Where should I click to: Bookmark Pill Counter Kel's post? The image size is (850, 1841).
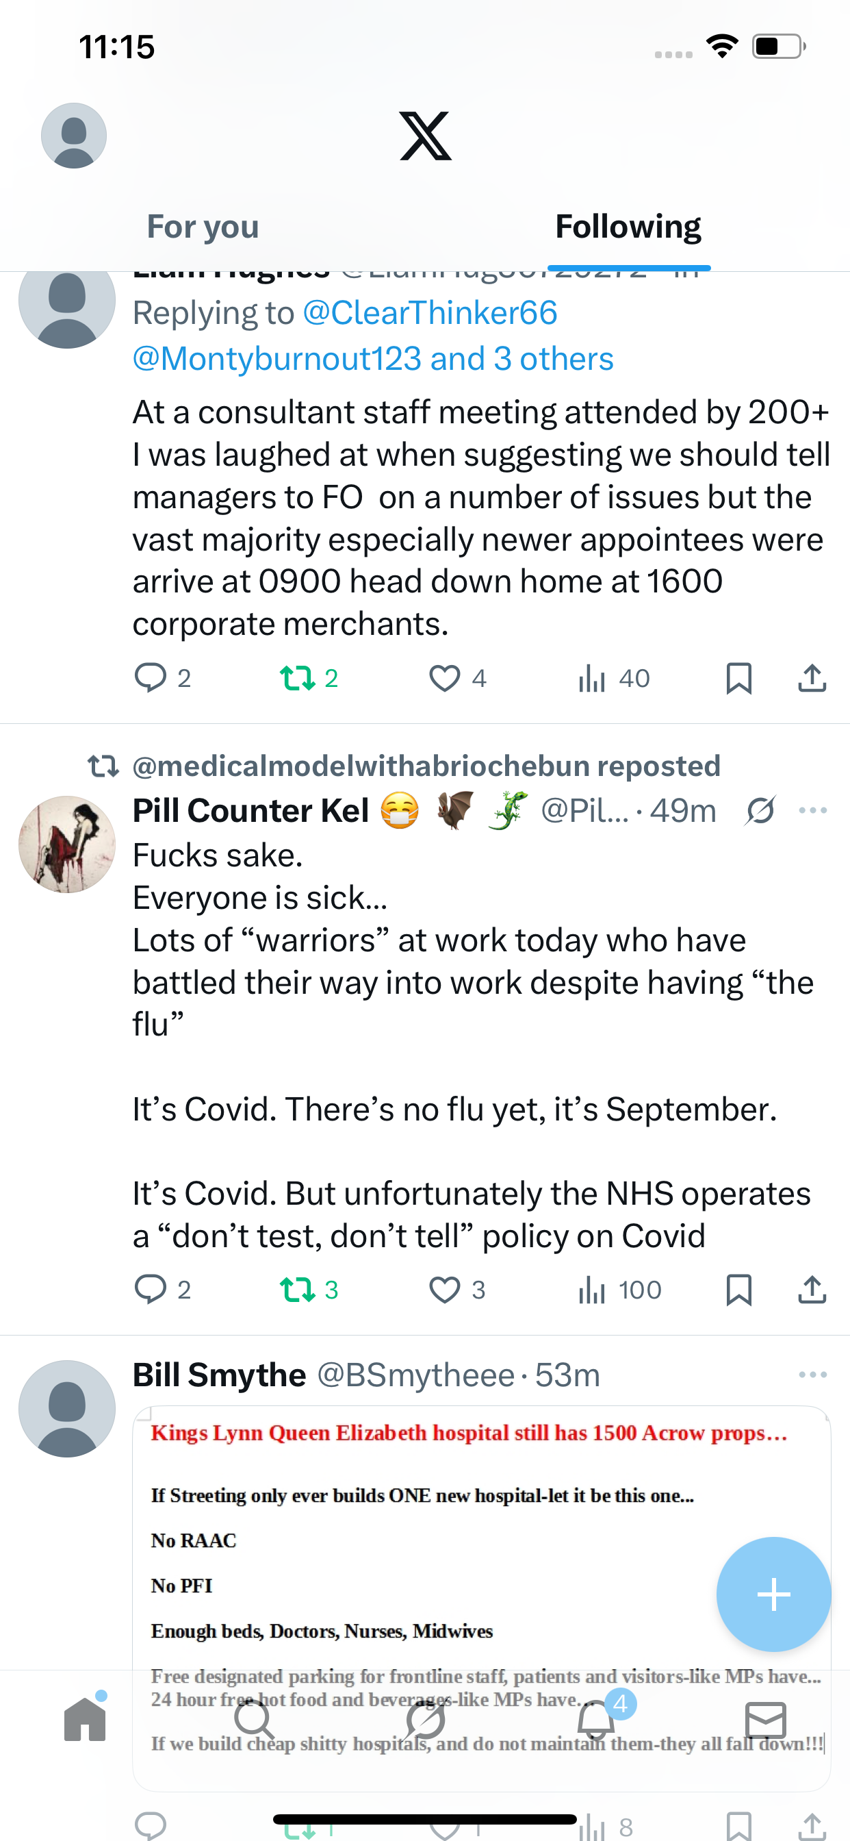coord(738,1290)
